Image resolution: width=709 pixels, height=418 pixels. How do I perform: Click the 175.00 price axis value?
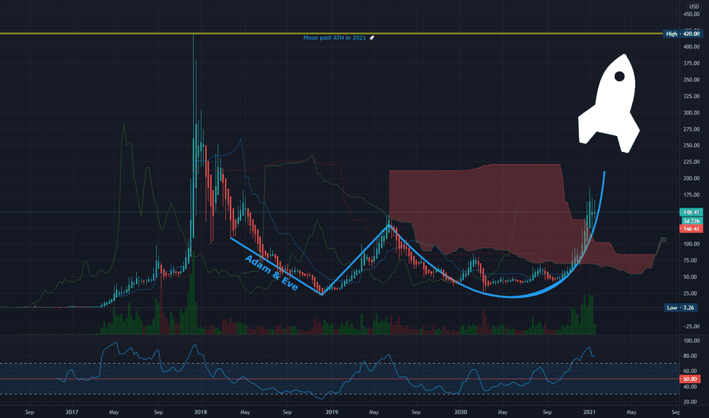pyautogui.click(x=692, y=195)
